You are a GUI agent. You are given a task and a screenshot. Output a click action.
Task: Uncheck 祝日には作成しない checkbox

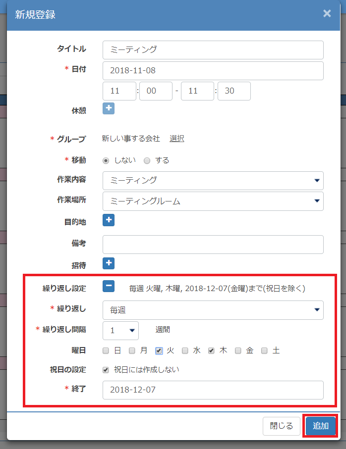click(106, 370)
